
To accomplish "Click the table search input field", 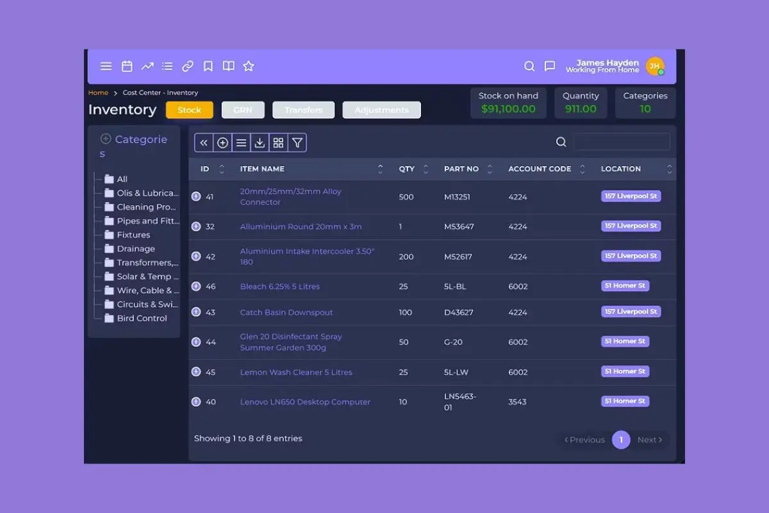I will [x=622, y=142].
